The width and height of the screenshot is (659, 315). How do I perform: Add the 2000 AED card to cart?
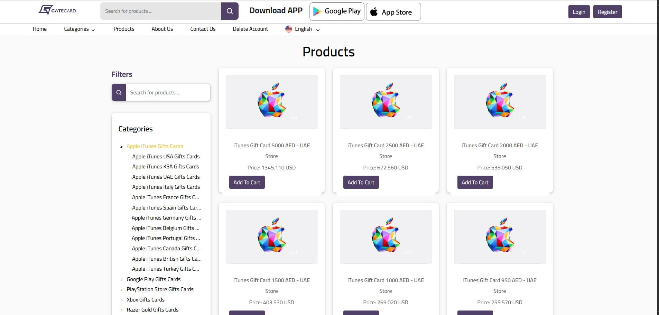(475, 182)
